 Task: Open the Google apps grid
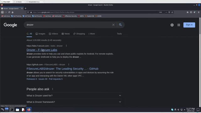tap(179, 25)
